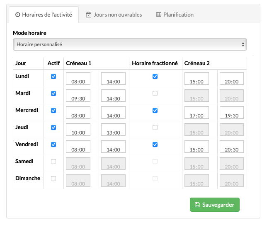The width and height of the screenshot is (262, 225).
Task: Edit Mercredi Créneau 1 start time 08:00
Action: click(x=78, y=112)
